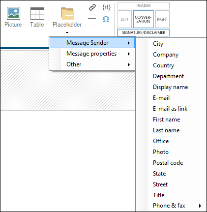Select the CONVERSATION layout section
This screenshot has height=212, width=207.
tap(143, 19)
